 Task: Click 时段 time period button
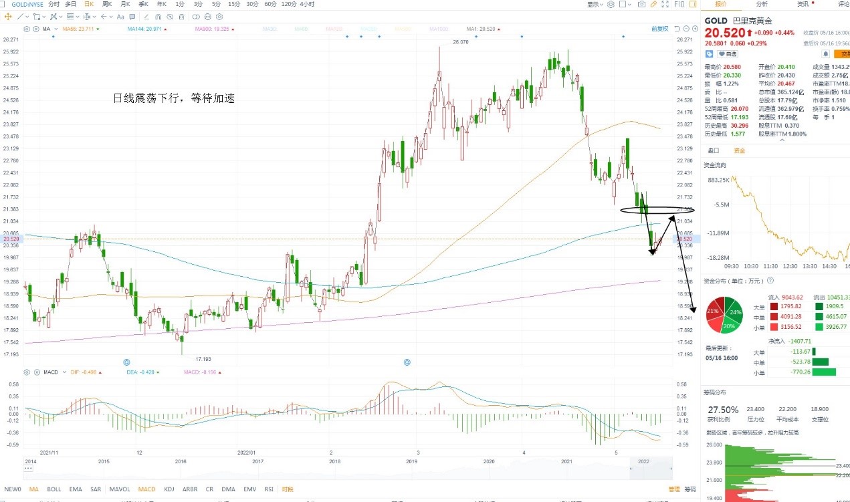288,489
